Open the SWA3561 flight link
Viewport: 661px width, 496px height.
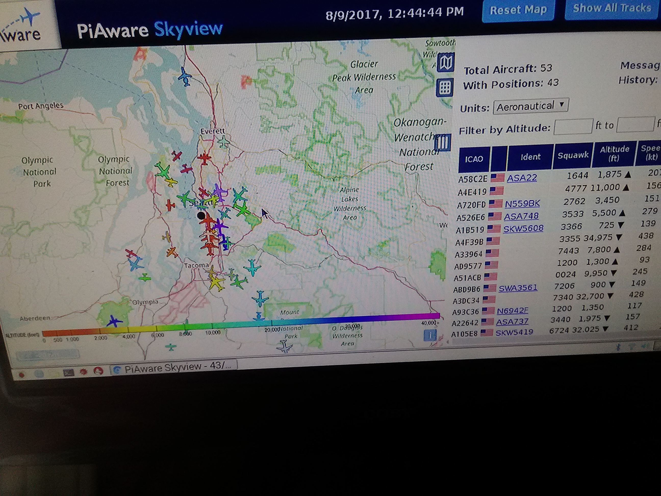[518, 288]
